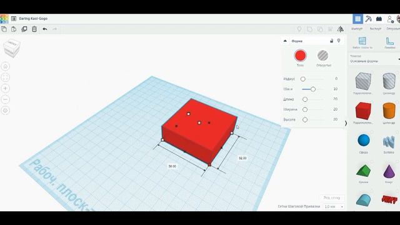Click the invite people icon

(x=390, y=19)
